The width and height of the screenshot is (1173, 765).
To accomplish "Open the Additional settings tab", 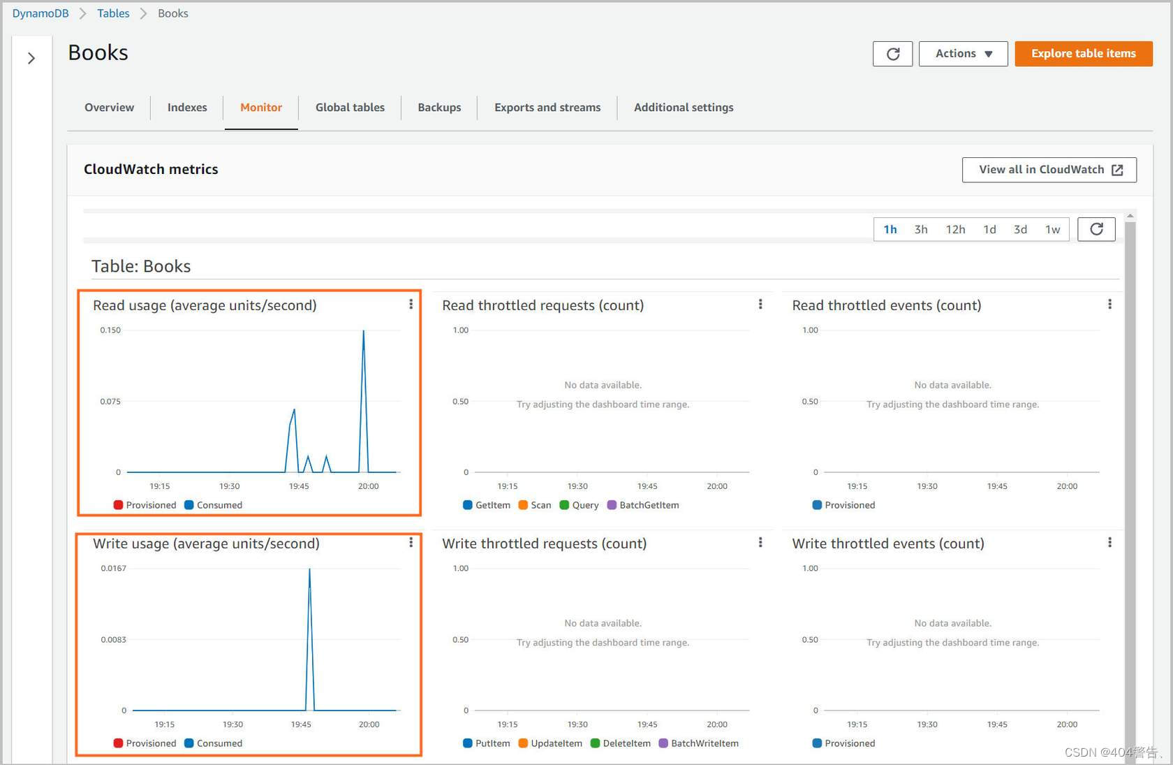I will 684,108.
